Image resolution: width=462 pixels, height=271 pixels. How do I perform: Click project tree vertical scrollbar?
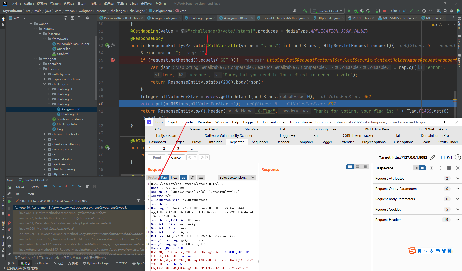[x=95, y=68]
